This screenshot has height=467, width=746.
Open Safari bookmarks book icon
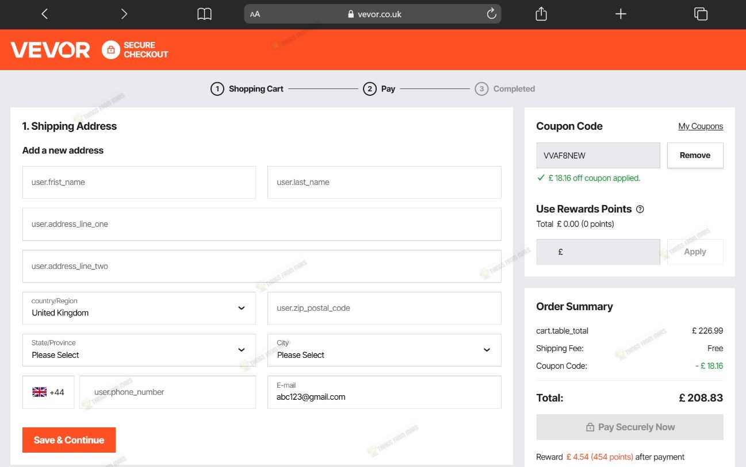[204, 14]
